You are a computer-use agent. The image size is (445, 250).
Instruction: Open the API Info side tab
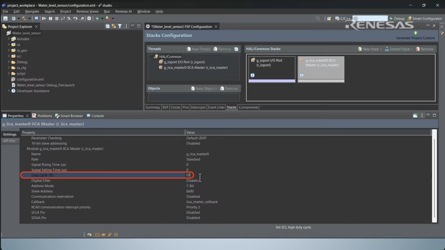[x=9, y=141]
